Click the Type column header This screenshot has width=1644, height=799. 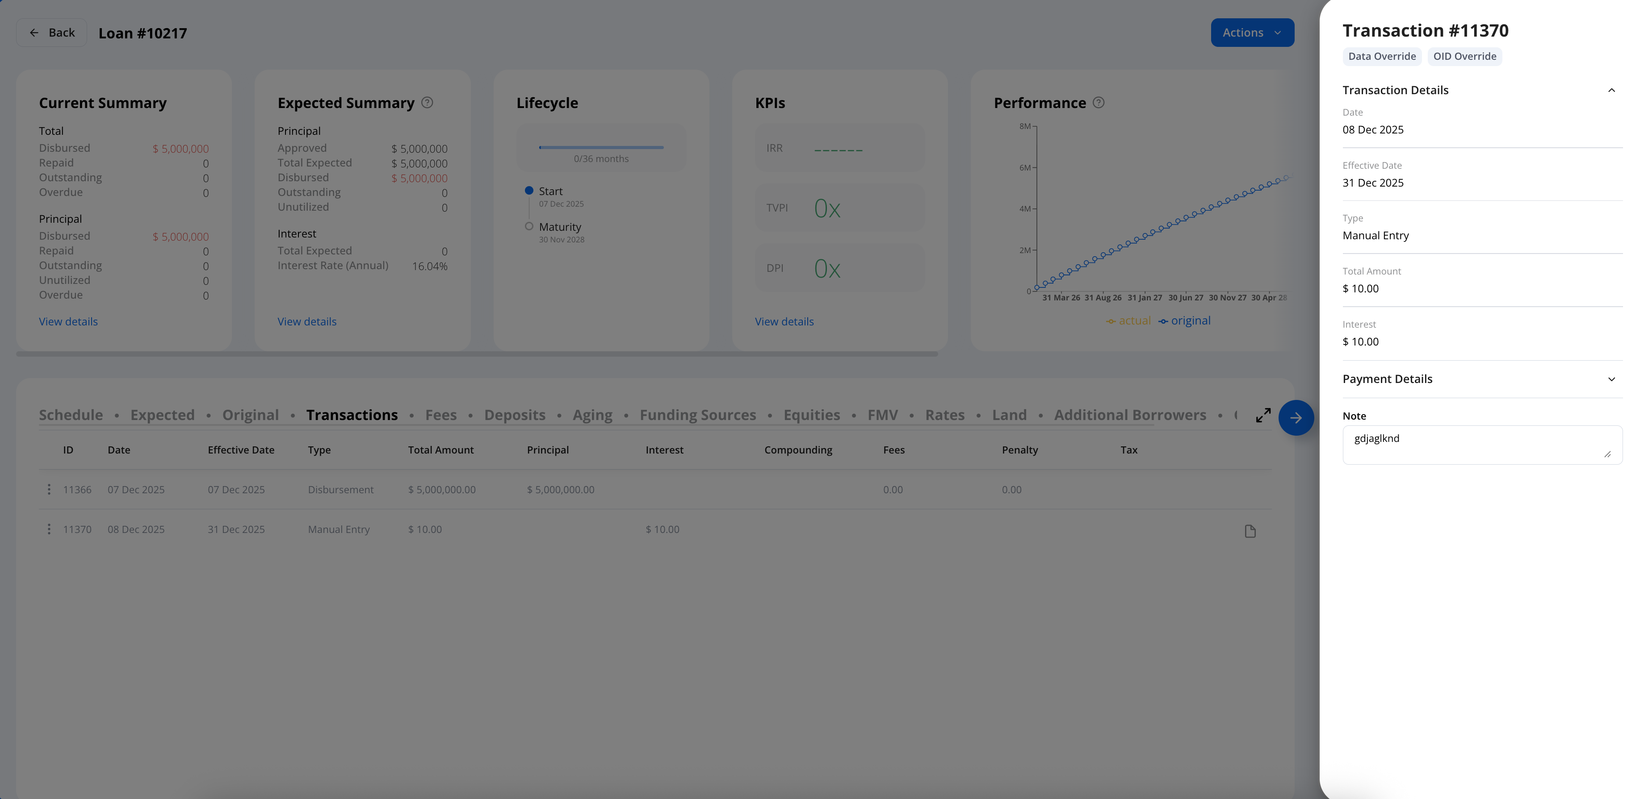pos(319,449)
